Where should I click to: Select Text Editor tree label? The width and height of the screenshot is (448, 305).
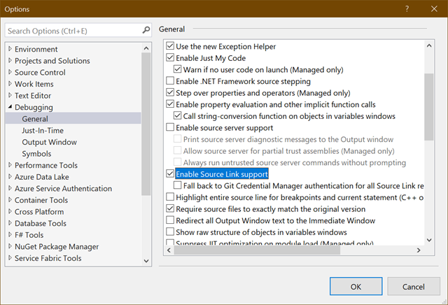click(x=33, y=95)
